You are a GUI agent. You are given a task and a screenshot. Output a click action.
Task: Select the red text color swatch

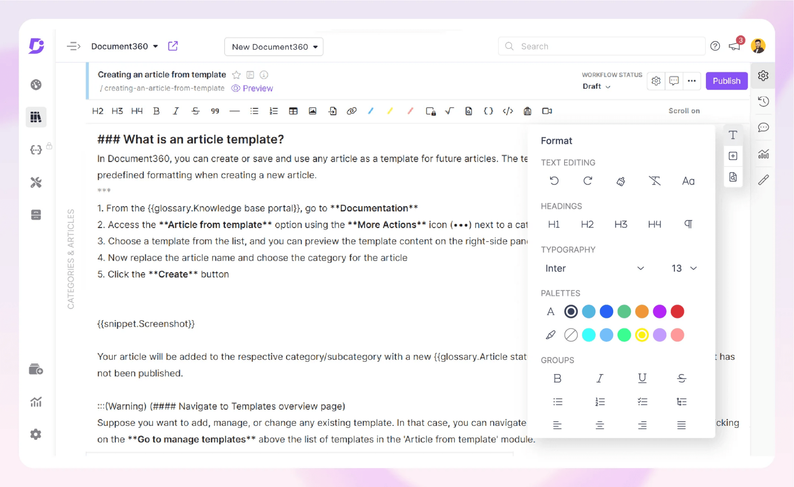pos(677,311)
